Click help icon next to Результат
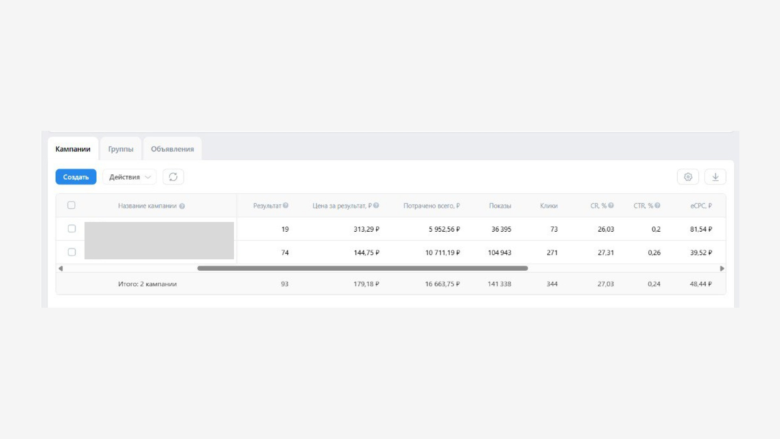This screenshot has height=439, width=780. click(286, 205)
